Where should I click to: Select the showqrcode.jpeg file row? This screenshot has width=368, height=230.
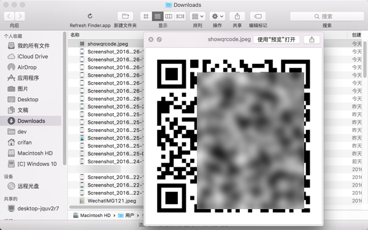click(105, 44)
